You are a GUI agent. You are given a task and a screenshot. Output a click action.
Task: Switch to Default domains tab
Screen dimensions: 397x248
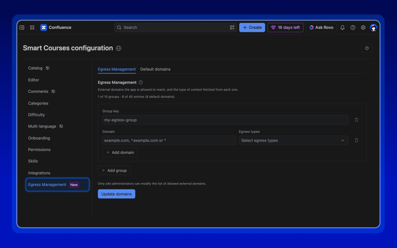pyautogui.click(x=155, y=69)
